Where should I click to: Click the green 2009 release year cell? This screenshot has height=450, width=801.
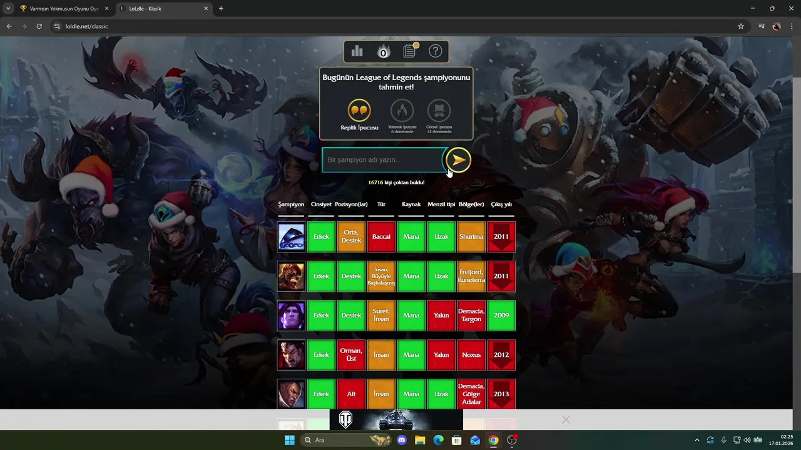[x=501, y=316]
